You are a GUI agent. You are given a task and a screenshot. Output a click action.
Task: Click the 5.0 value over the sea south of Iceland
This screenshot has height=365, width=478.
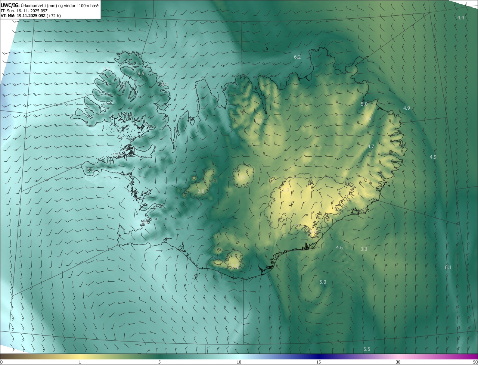[323, 282]
